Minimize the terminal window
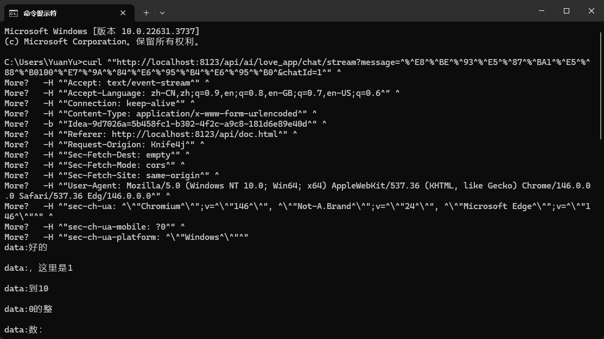The width and height of the screenshot is (604, 339). point(541,11)
